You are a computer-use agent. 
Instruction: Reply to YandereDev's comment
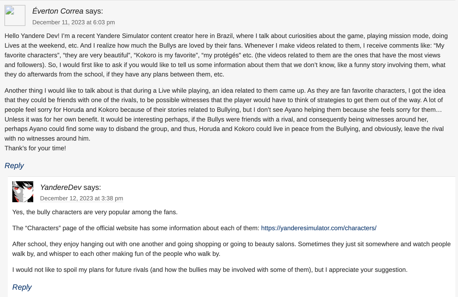click(22, 287)
